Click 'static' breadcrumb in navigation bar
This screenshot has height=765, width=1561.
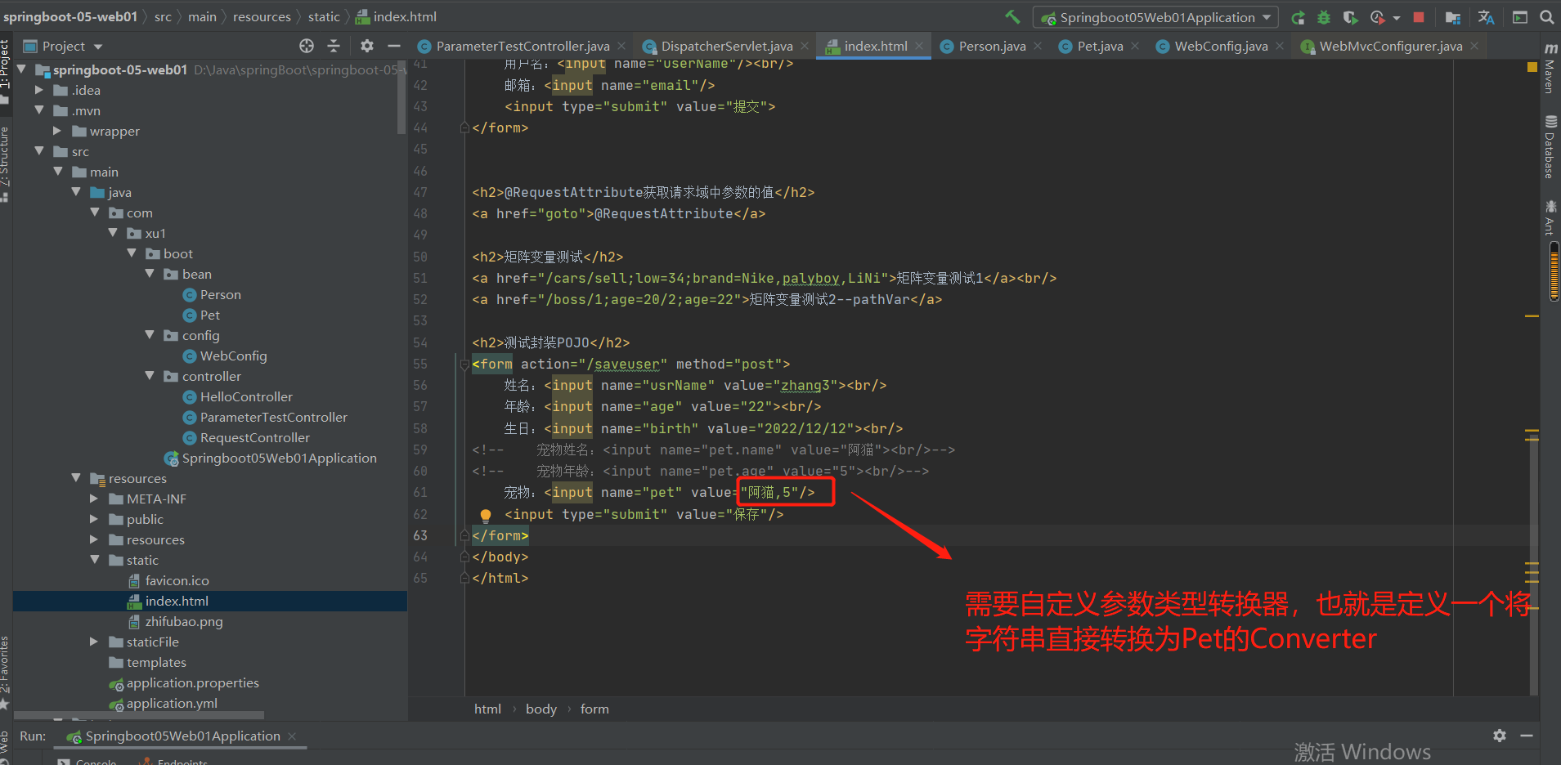(324, 16)
